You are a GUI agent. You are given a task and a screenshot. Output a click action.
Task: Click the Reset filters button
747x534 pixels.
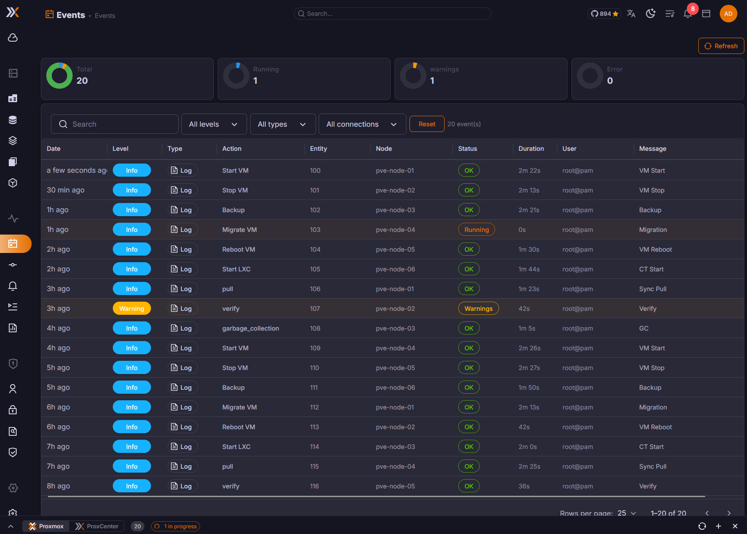[427, 124]
